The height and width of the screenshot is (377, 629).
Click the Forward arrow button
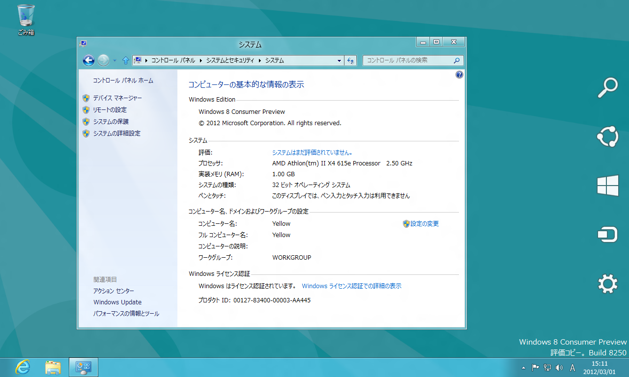tap(103, 60)
